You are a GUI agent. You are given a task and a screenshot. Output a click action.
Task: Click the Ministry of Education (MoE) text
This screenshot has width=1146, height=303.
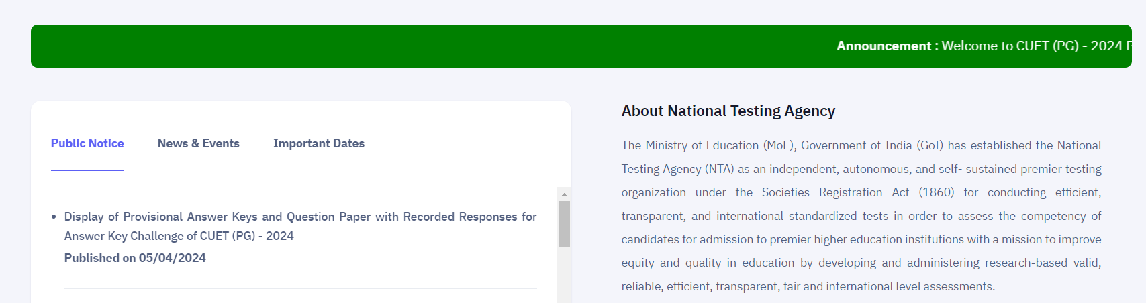(x=708, y=145)
